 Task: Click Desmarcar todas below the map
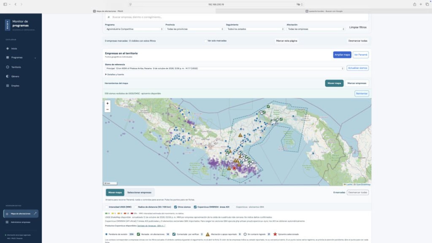tap(358, 192)
